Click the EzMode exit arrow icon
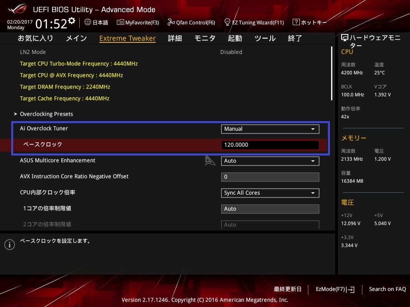 coord(351,289)
